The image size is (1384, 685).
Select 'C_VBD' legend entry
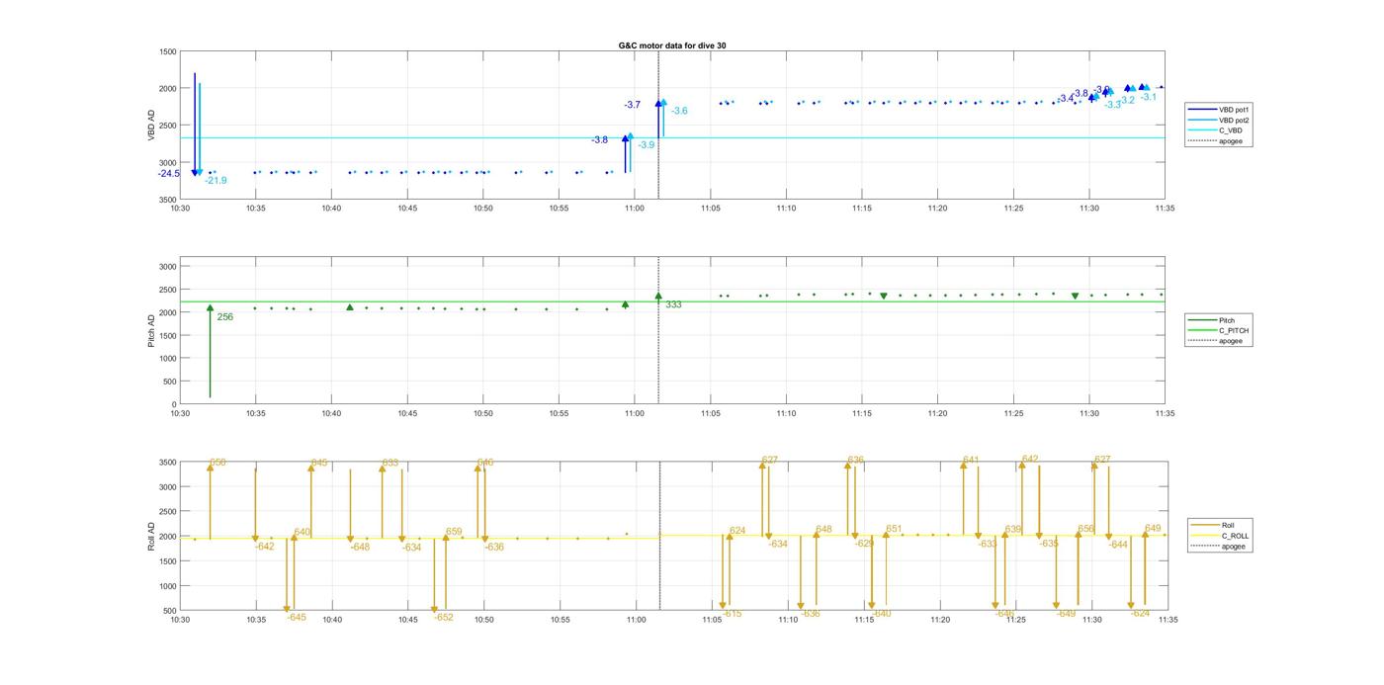[x=1231, y=130]
